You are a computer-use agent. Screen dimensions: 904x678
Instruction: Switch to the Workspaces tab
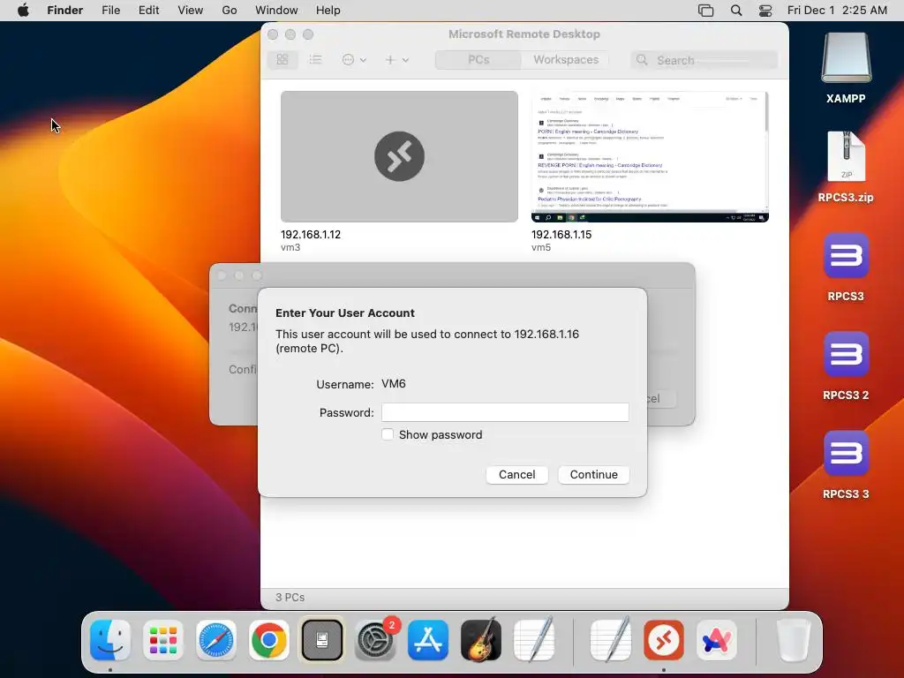[x=566, y=60]
